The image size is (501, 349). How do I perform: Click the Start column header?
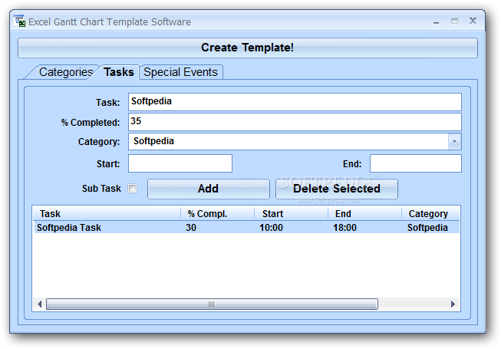click(291, 213)
